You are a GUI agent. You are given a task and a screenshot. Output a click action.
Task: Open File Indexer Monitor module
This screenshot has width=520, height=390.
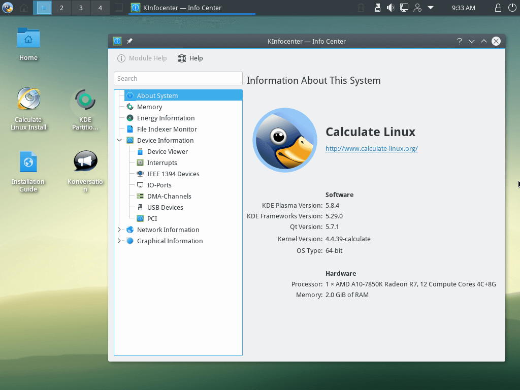click(x=167, y=129)
